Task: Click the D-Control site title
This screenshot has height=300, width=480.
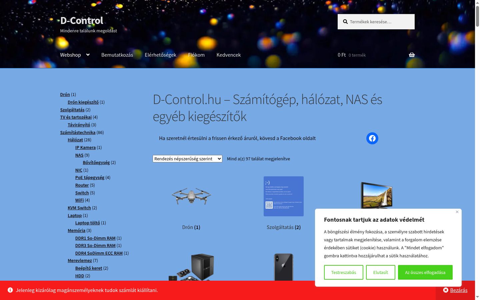Action: [82, 21]
